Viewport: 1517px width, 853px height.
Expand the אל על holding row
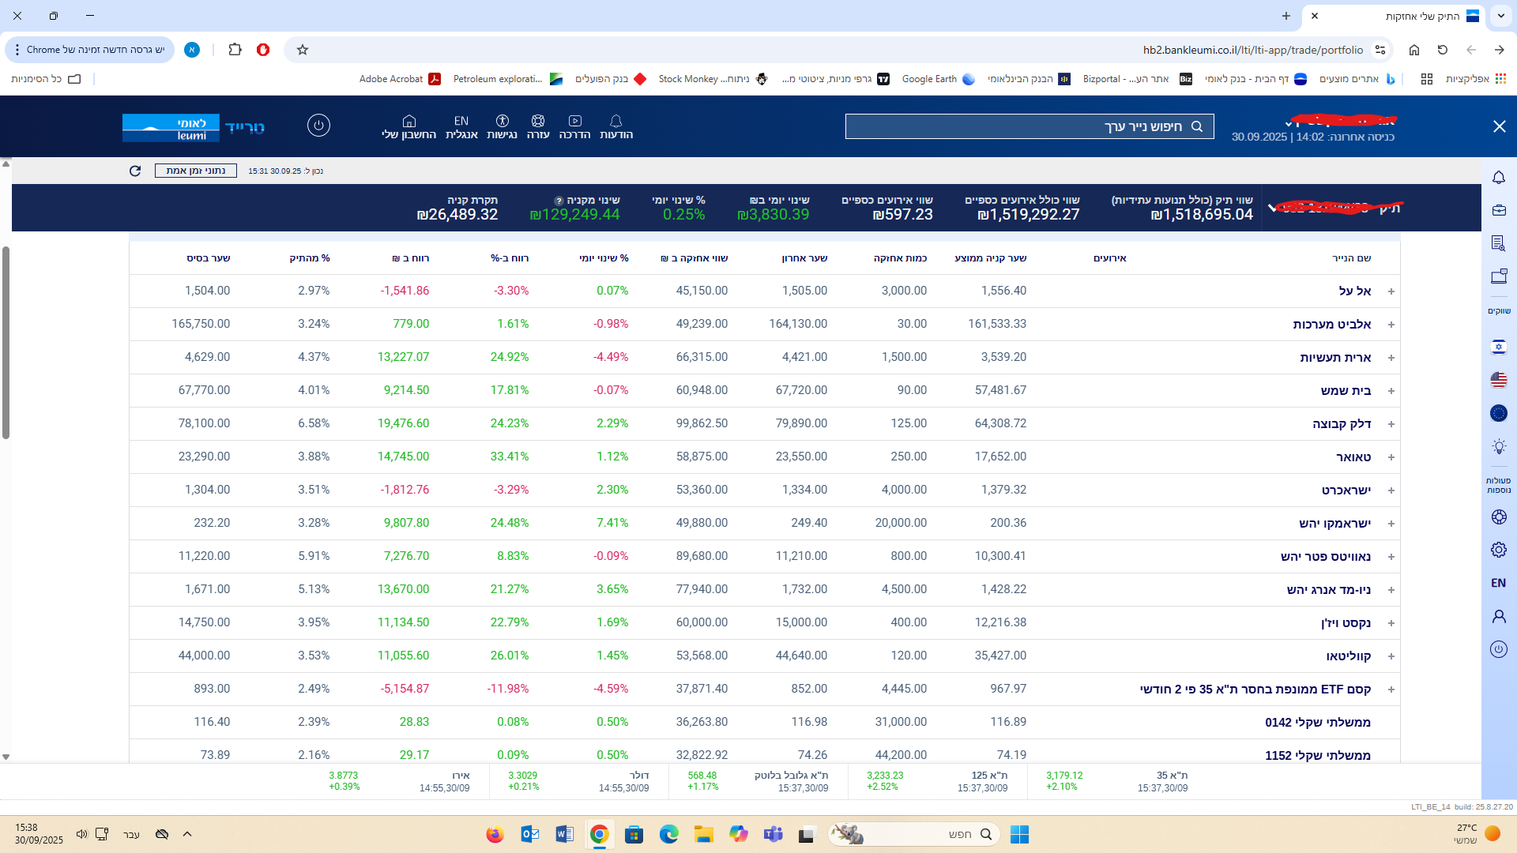click(x=1391, y=291)
